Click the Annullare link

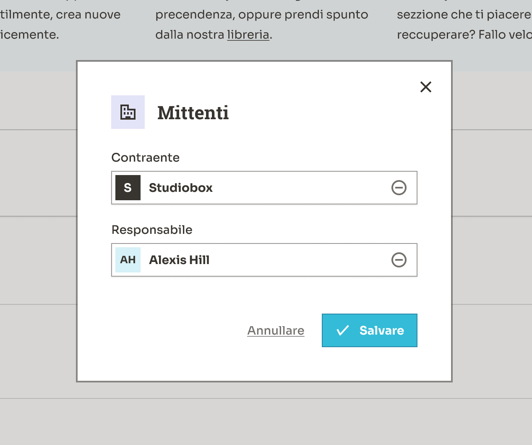[x=276, y=330]
